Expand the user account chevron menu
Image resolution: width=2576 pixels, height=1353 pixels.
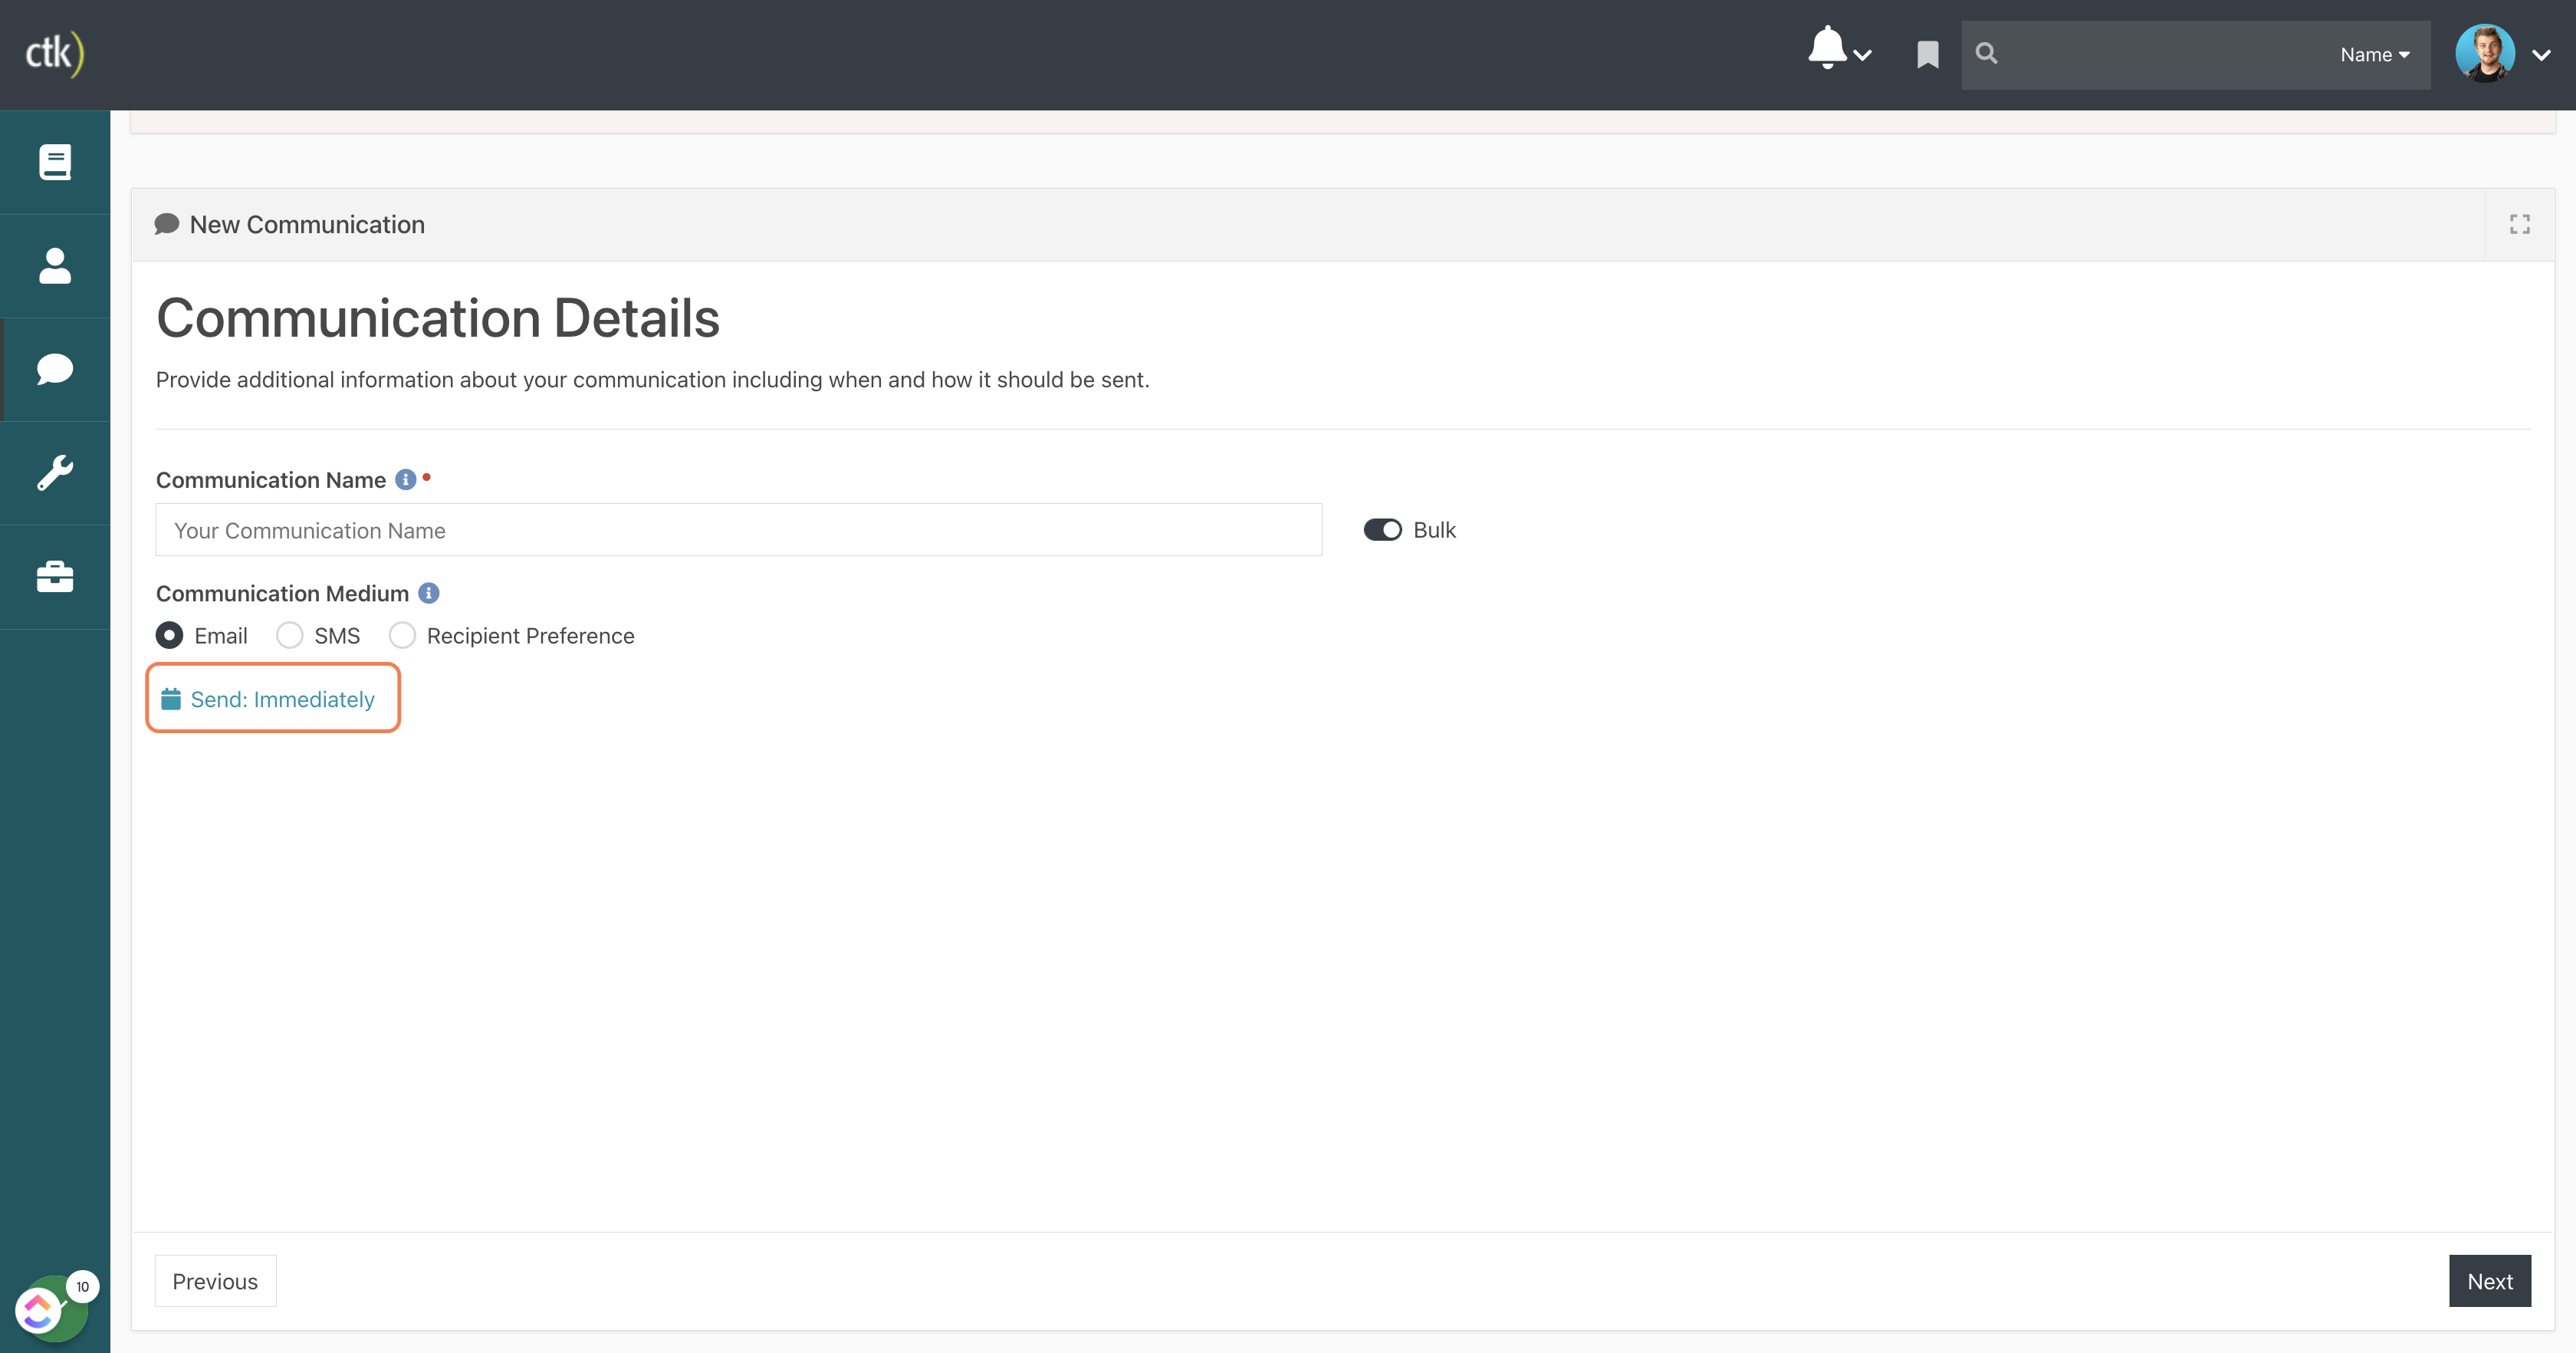2541,55
